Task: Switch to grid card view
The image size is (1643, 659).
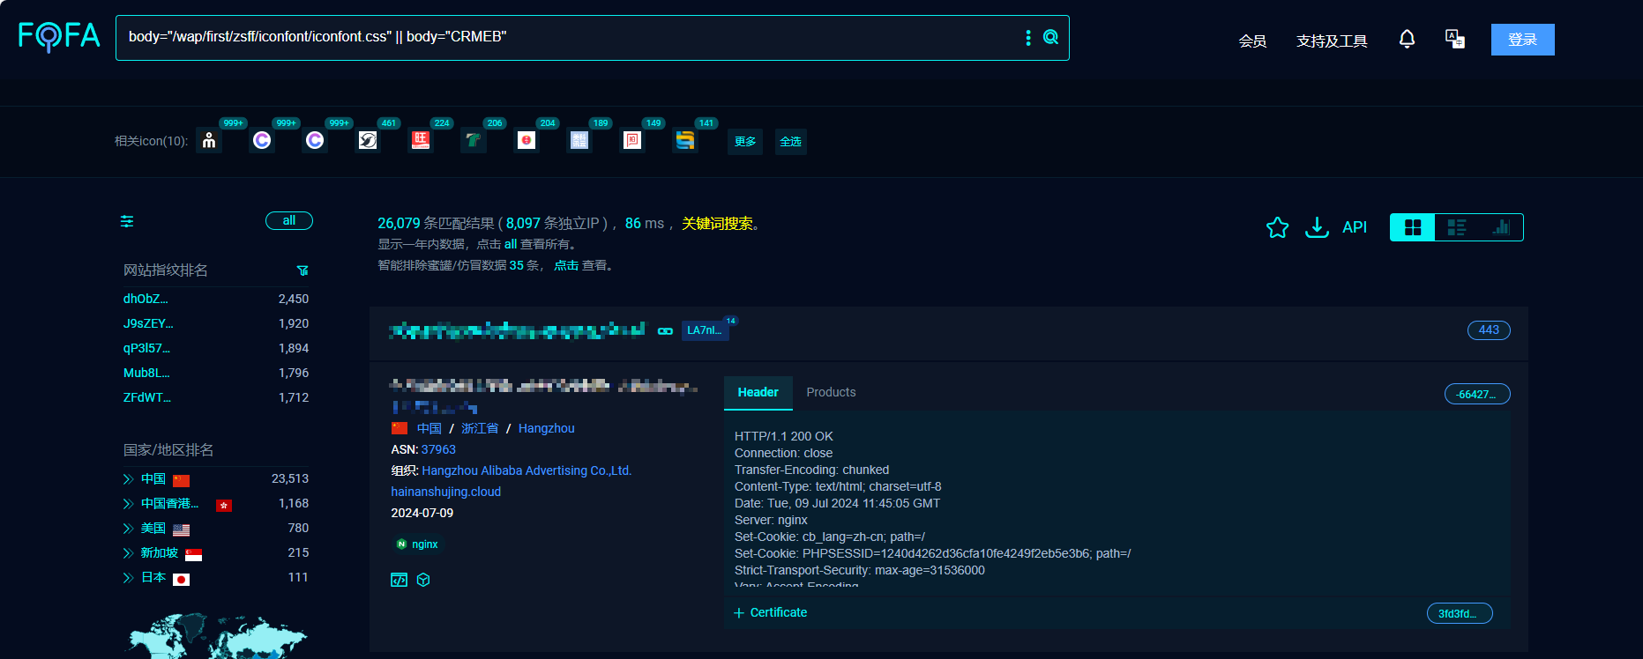Action: click(1413, 227)
